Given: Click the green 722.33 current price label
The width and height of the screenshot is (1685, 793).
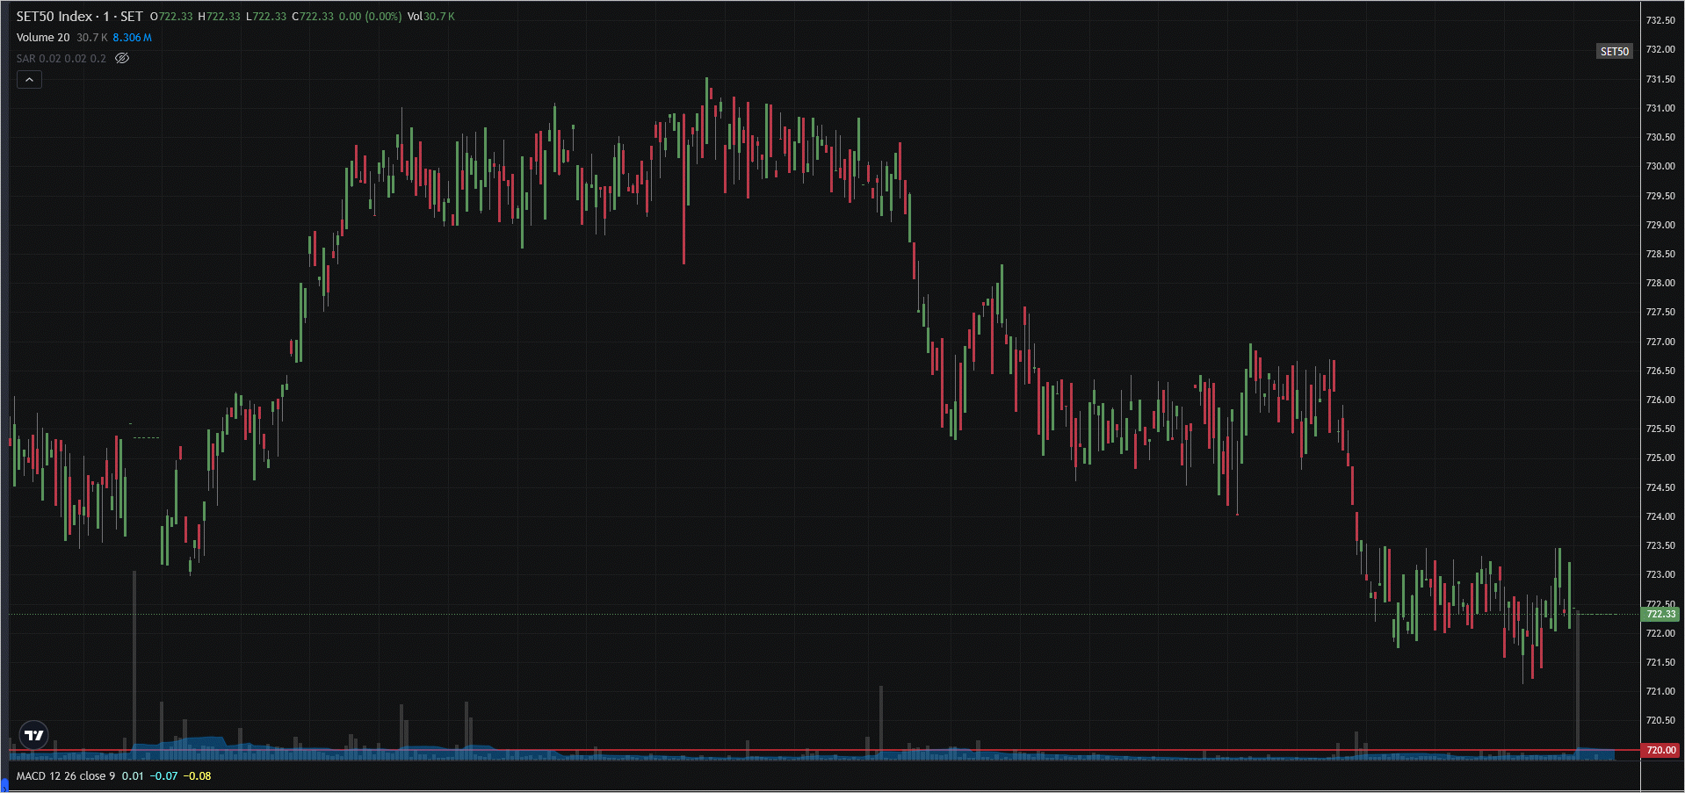Looking at the screenshot, I should tap(1660, 615).
